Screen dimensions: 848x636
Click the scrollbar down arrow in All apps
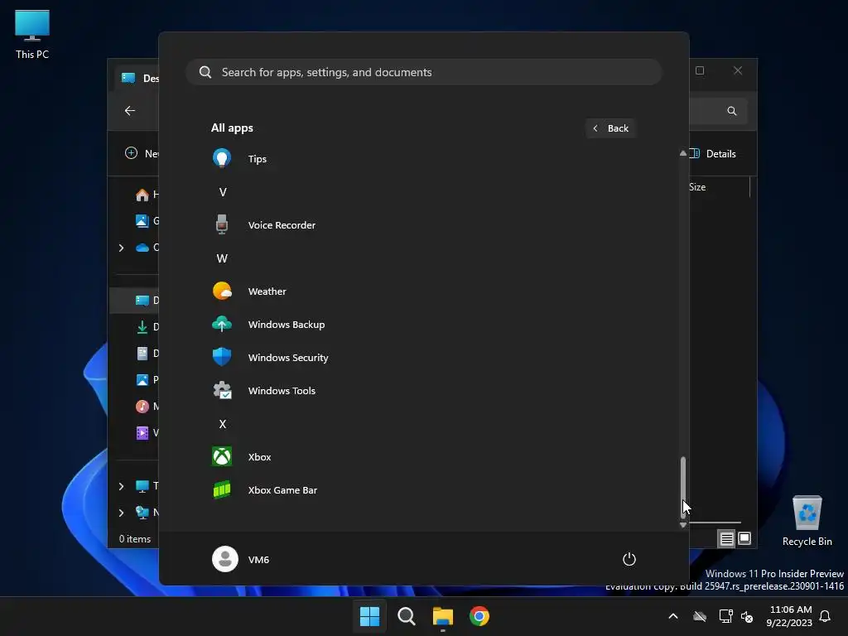683,524
